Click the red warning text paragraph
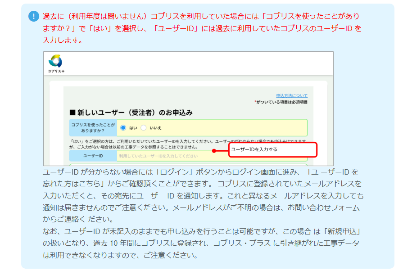This screenshot has height=275, width=403. coord(201,28)
